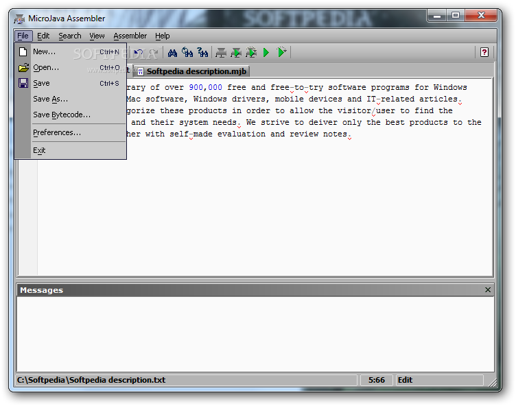The width and height of the screenshot is (516, 406).
Task: Open the Edit menu
Action: [43, 36]
